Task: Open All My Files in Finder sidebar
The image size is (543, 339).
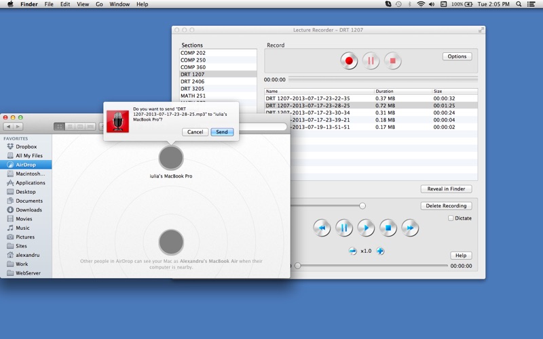Action: coord(26,156)
